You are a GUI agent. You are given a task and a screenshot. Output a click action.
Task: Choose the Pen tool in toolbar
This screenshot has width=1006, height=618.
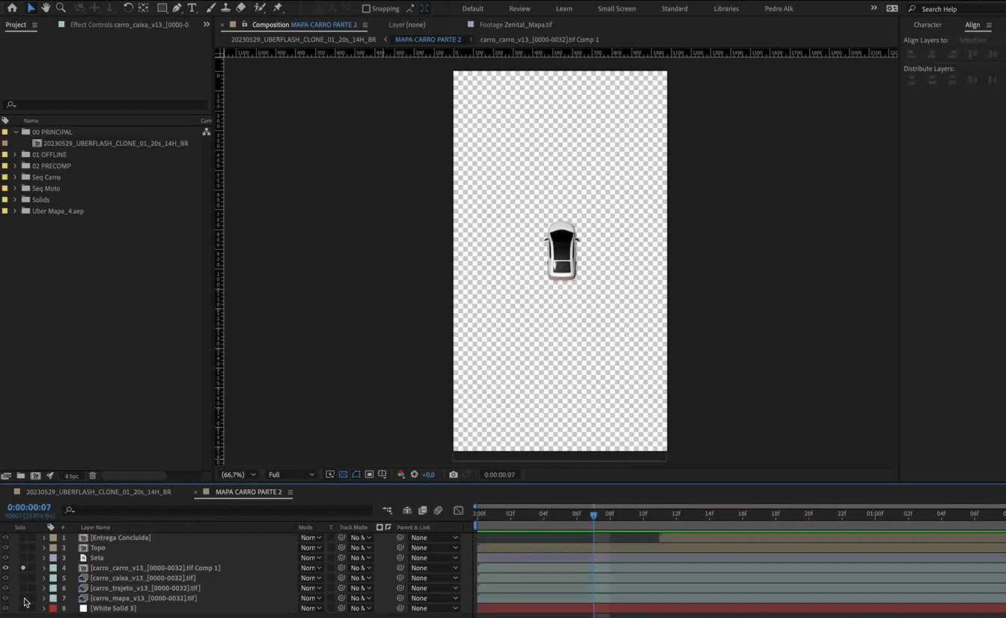tap(177, 8)
